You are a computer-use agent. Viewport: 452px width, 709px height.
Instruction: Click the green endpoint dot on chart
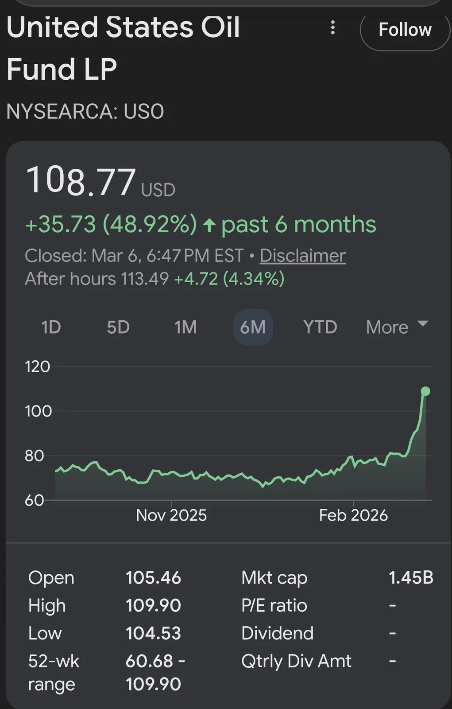[x=425, y=391]
